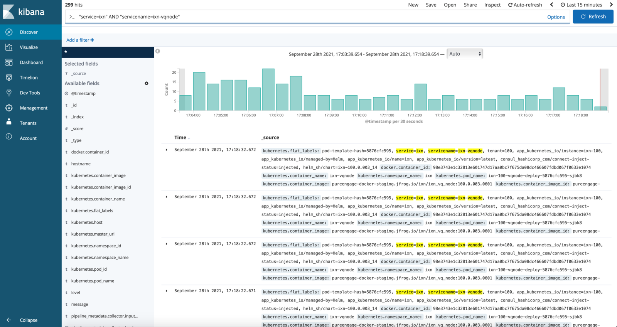Screen dimensions: 617x327
Task: Click the hash type icon for _score
Action: 66,129
